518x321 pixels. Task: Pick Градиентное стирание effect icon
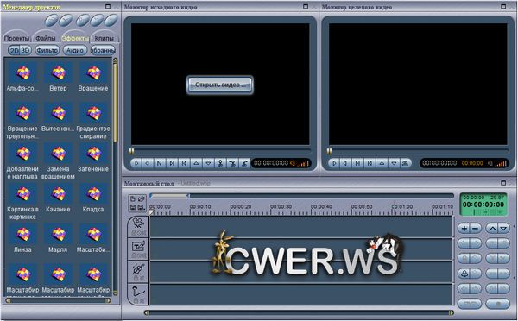93,113
